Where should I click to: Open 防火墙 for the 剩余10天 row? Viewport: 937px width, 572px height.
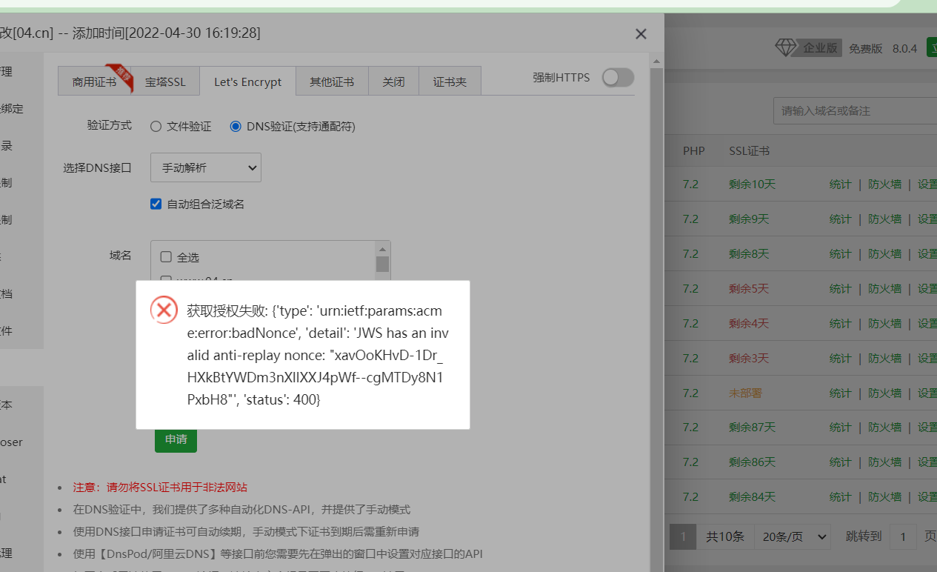click(x=884, y=184)
